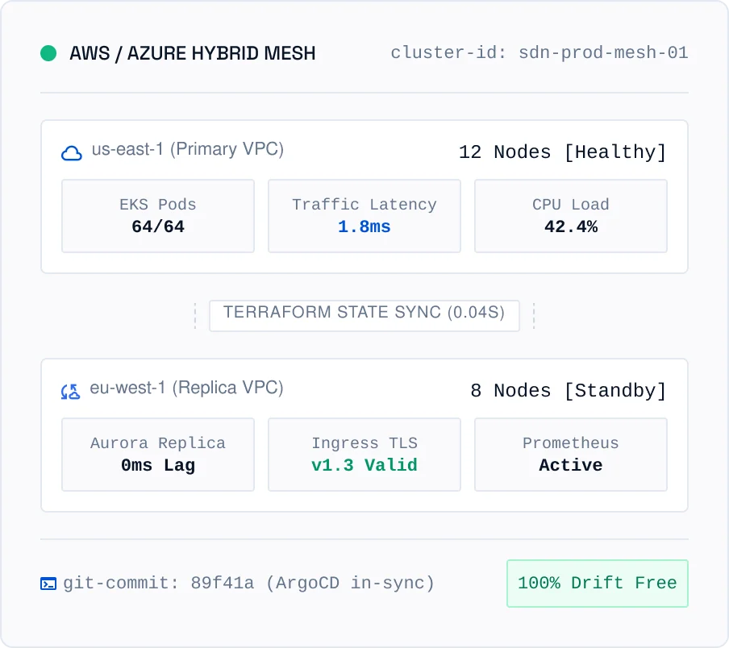Click the 12 Nodes [Healthy] status

(563, 152)
